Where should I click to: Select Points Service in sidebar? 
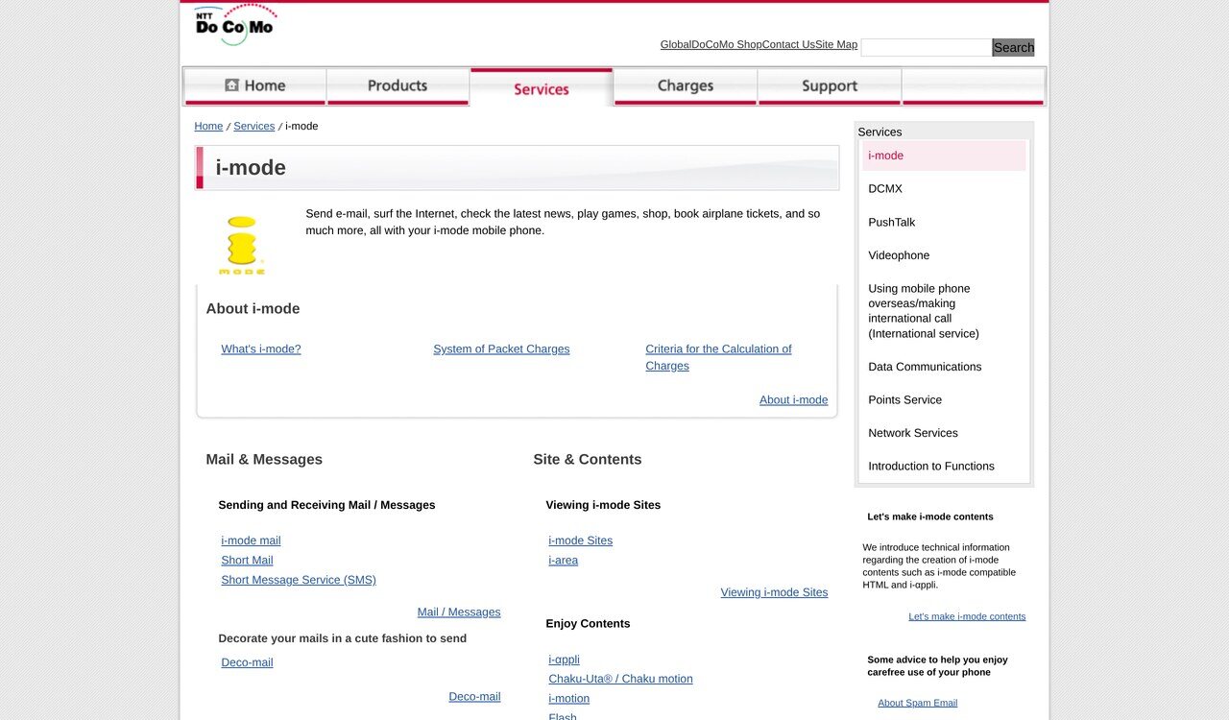click(x=944, y=399)
